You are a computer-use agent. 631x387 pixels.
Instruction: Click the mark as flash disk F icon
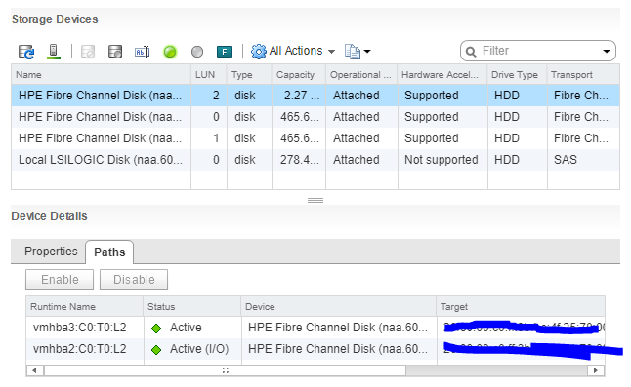tap(224, 52)
